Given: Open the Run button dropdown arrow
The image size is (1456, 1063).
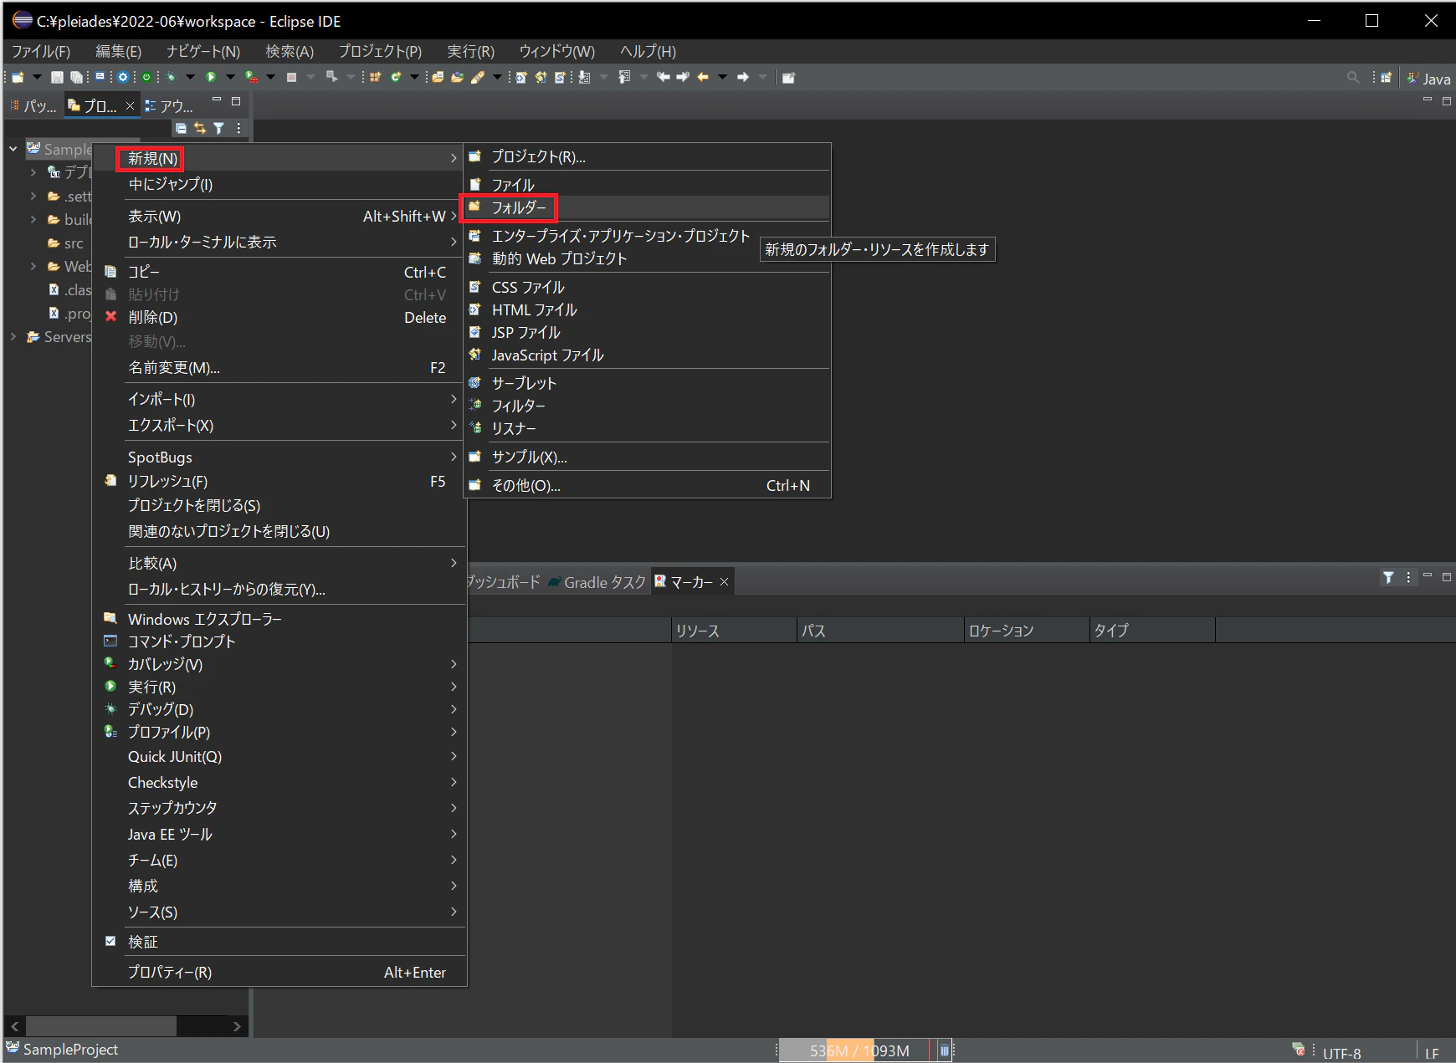Looking at the screenshot, I should point(230,77).
